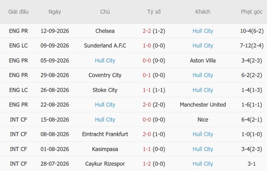Image resolution: width=267 pixels, height=171 pixels.
Task: Click the Giải đấu column header
Action: pyautogui.click(x=18, y=12)
